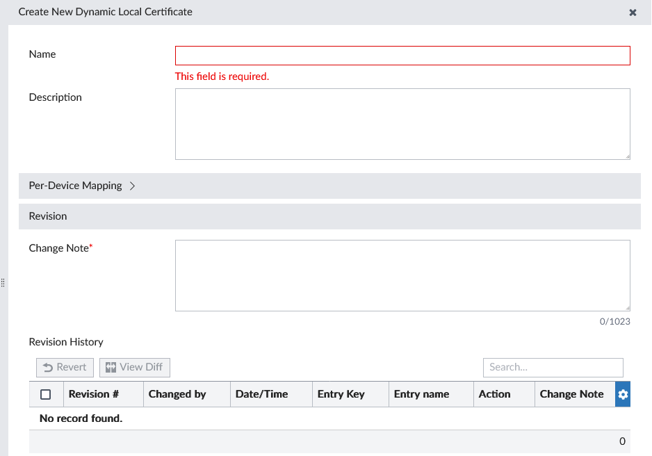The height and width of the screenshot is (456, 652).
Task: Close the Create New Dynamic Local Certificate dialog
Action: (633, 13)
